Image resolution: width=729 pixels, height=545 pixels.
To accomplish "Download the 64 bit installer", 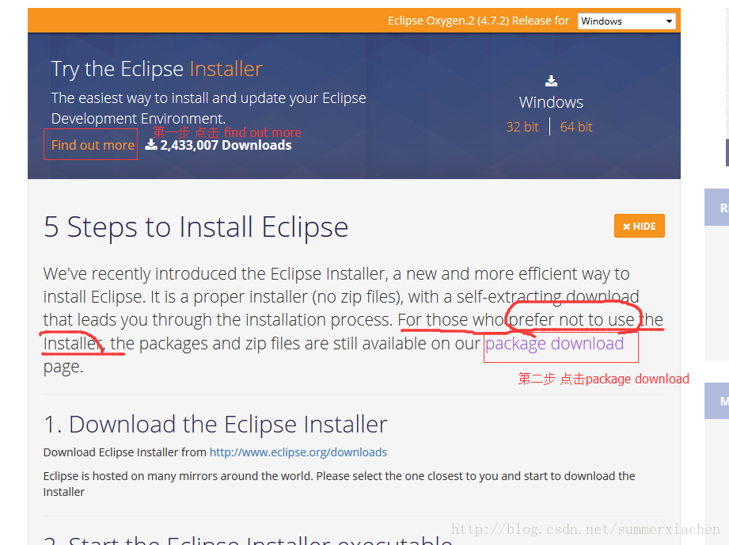I will (x=576, y=127).
